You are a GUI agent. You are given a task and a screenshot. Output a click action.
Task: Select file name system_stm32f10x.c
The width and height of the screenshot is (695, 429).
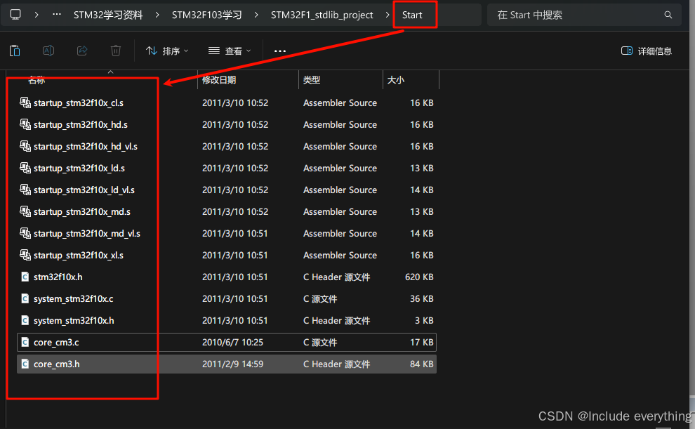coord(74,298)
